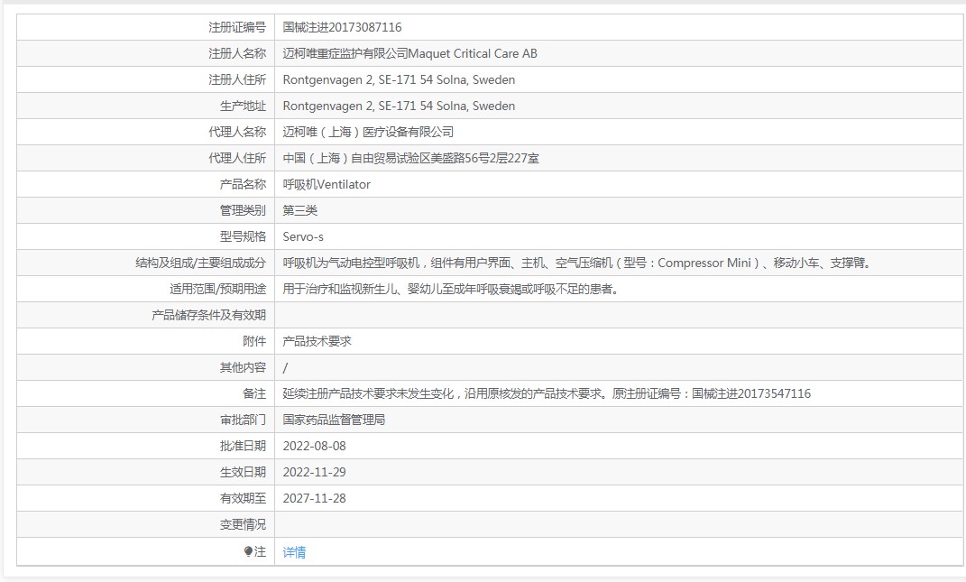Click the 产品储存条件及有效期 label

209,315
